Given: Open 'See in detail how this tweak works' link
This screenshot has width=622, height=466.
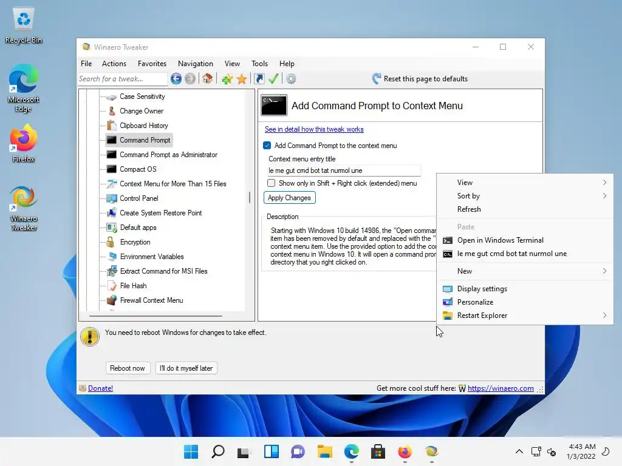Looking at the screenshot, I should point(314,129).
